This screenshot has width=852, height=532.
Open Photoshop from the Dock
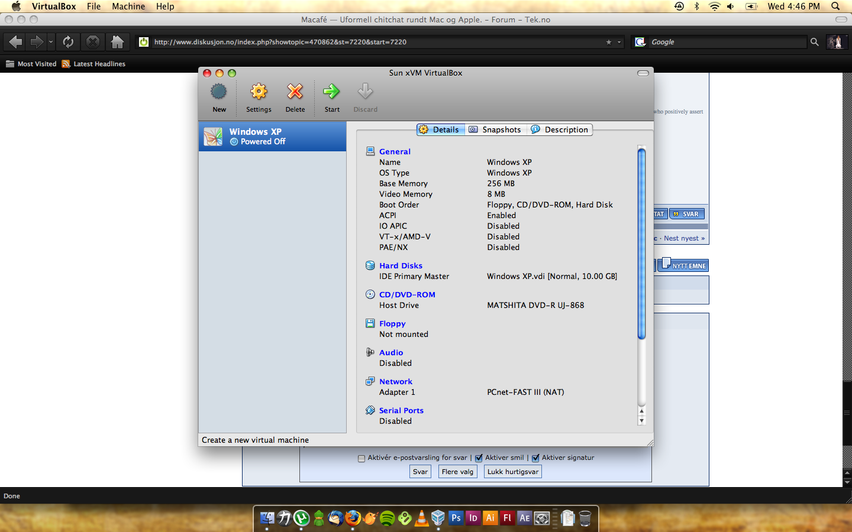456,518
